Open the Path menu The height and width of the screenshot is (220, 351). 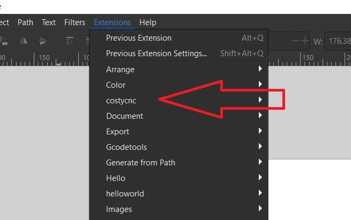tap(25, 22)
